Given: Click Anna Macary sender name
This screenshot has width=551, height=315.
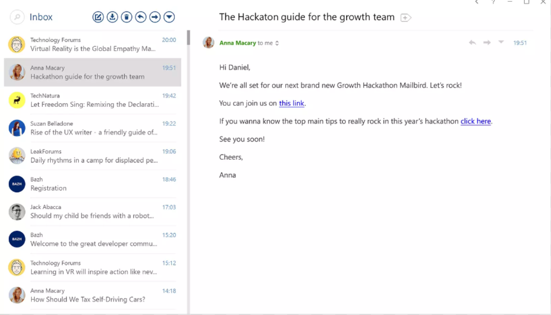Looking at the screenshot, I should point(237,43).
